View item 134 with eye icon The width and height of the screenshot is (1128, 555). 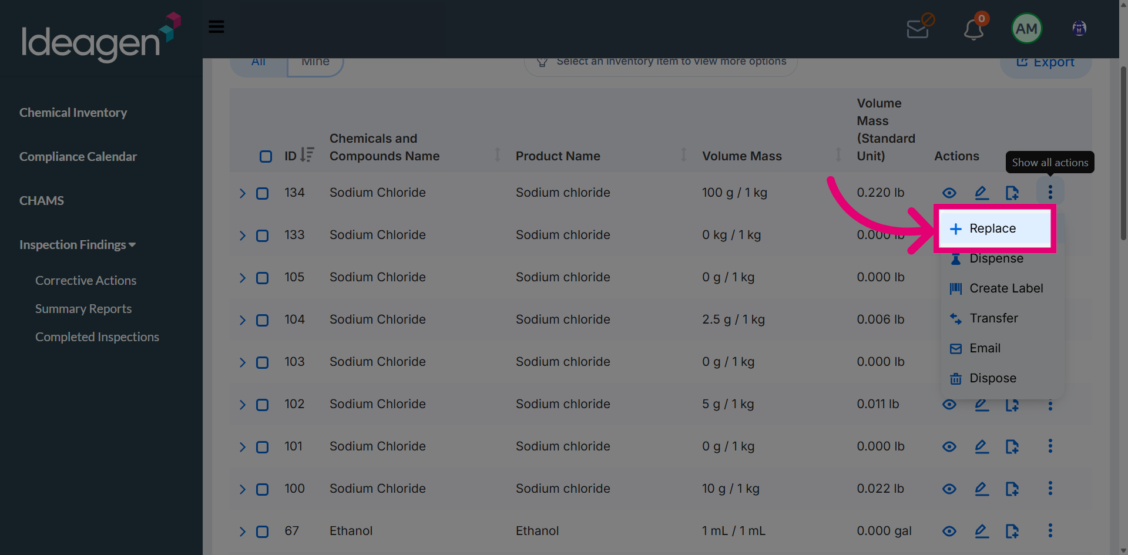949,193
